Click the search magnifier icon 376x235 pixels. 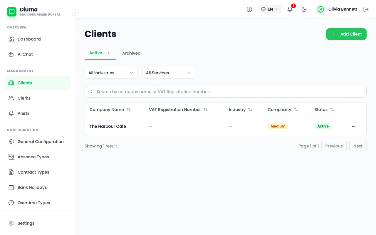(x=91, y=92)
